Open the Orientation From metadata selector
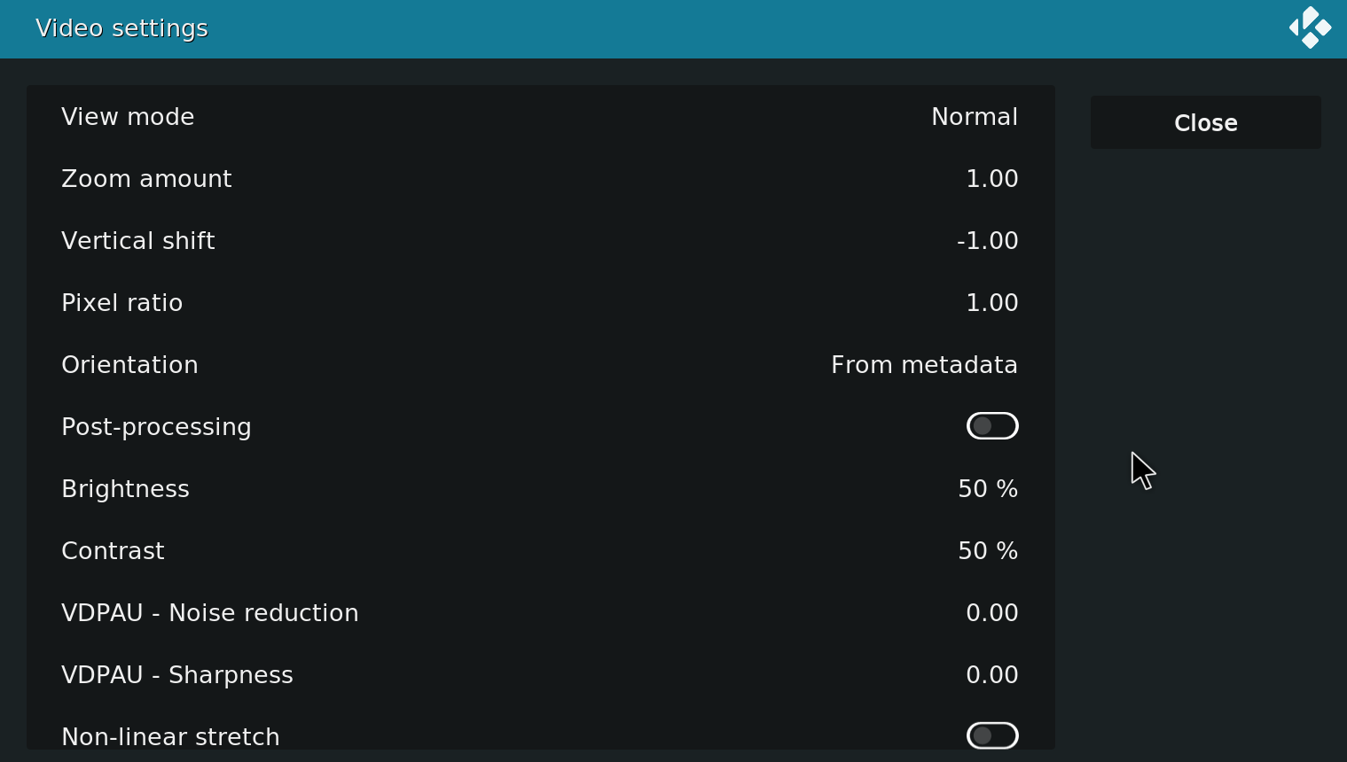This screenshot has height=762, width=1347. (x=541, y=365)
